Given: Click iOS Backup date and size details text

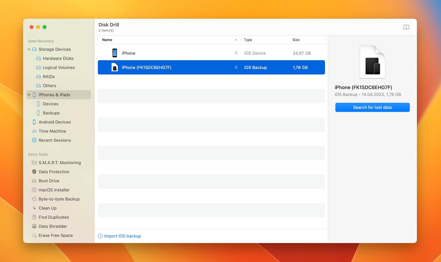Looking at the screenshot, I should click(368, 94).
